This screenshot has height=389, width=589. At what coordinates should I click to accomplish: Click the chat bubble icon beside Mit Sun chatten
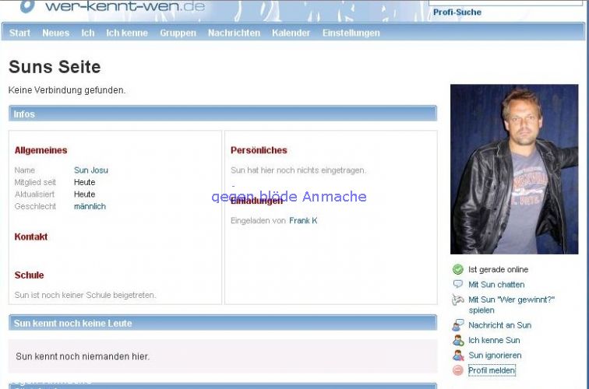pyautogui.click(x=458, y=285)
